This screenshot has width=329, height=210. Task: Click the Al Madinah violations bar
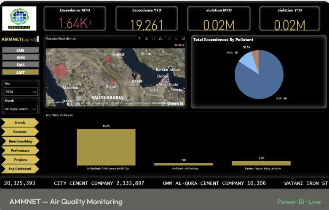[106, 147]
